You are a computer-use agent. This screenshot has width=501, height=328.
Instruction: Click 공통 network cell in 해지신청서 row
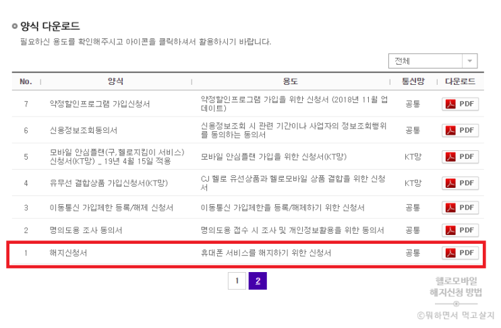413,253
